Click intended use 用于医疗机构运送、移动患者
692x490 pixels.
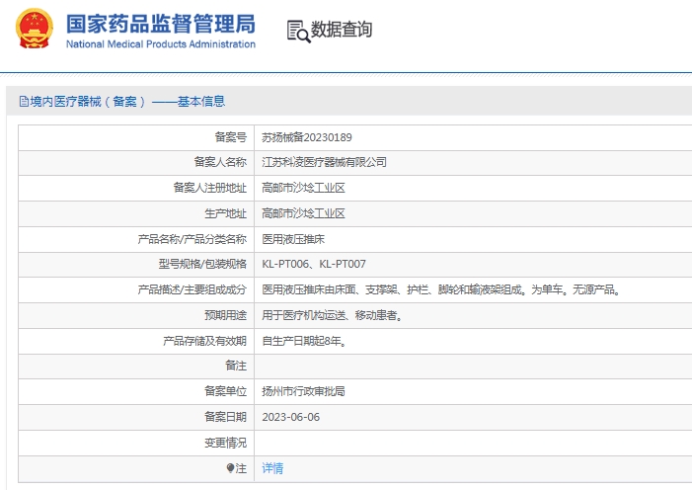(x=332, y=315)
